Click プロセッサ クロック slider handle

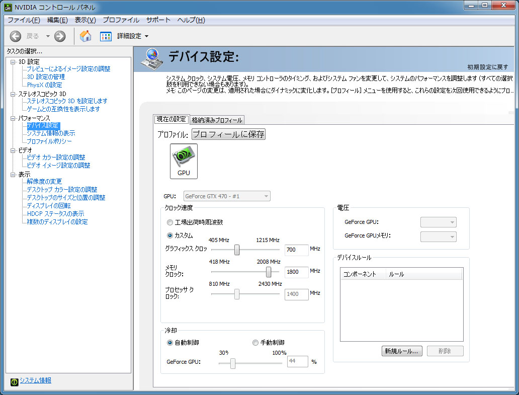237,294
